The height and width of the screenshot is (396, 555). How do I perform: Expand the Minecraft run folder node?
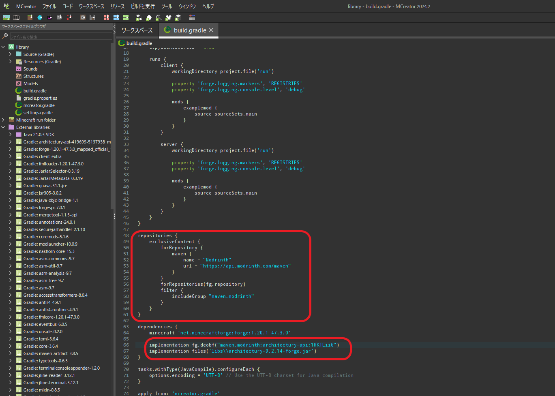click(3, 120)
